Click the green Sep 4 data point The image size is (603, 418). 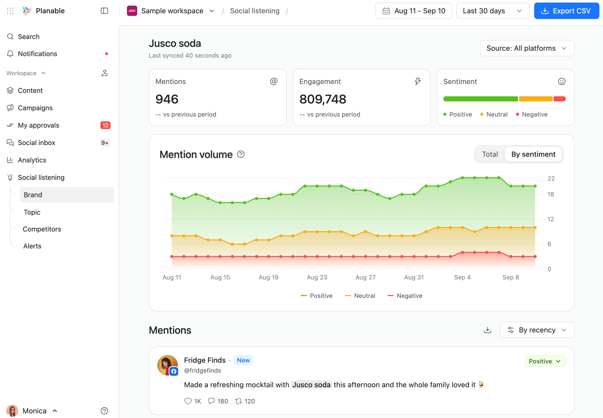tap(462, 178)
